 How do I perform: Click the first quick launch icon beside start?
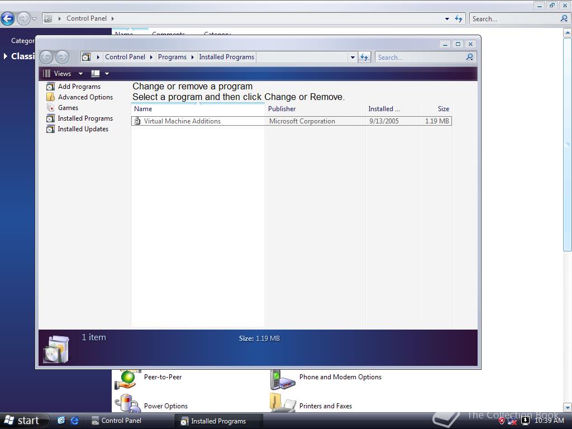[61, 420]
